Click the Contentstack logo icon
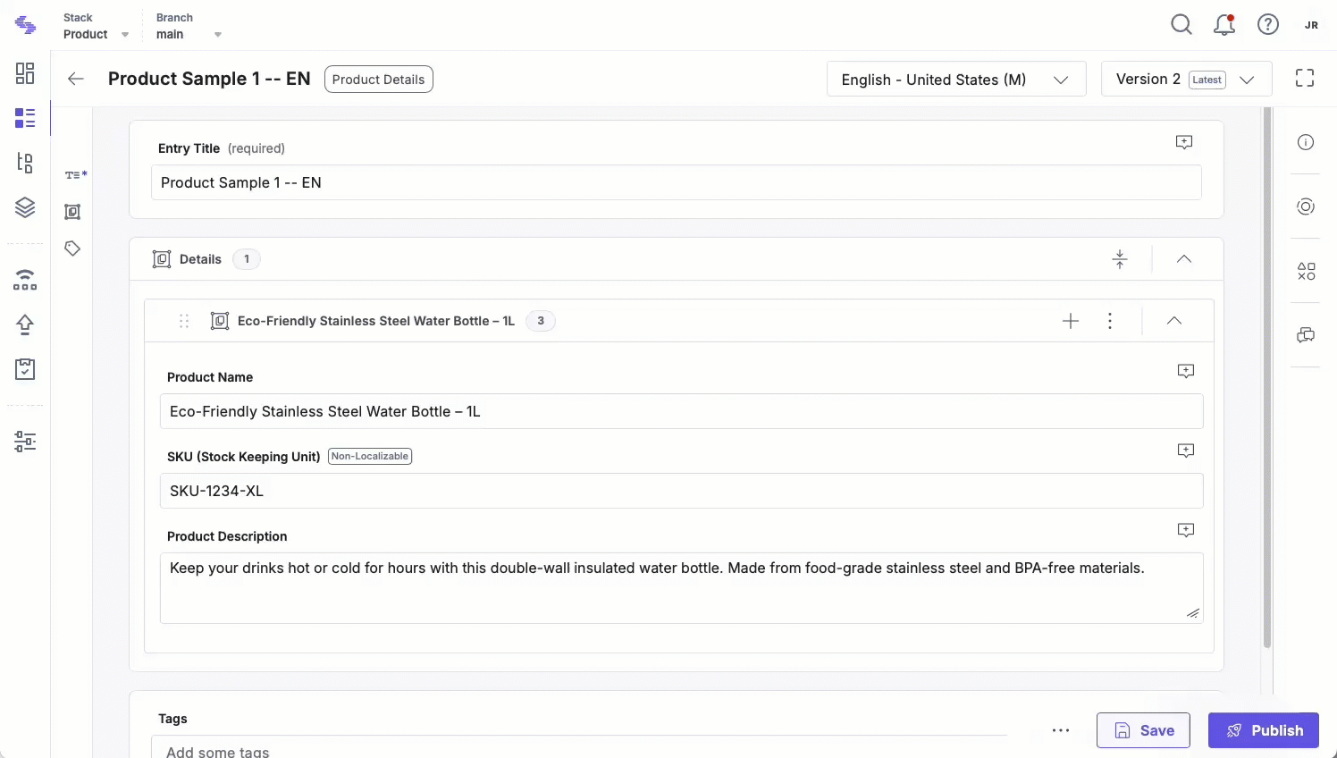The image size is (1337, 758). click(x=25, y=26)
